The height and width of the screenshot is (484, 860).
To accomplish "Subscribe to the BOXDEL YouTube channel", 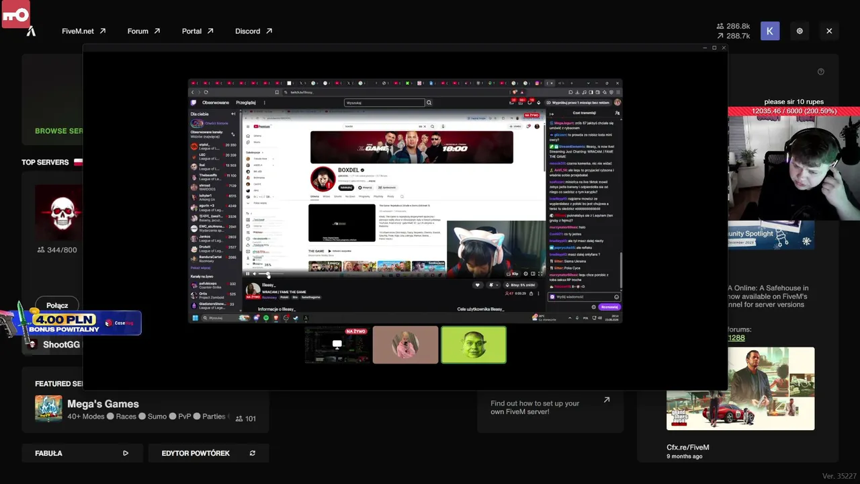I will coord(346,188).
